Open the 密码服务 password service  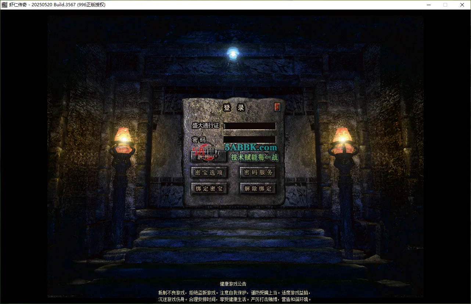(x=258, y=172)
